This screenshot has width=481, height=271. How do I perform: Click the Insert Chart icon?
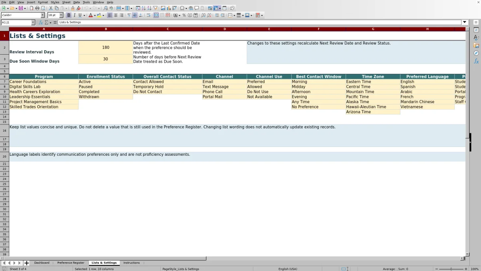tap(168, 8)
